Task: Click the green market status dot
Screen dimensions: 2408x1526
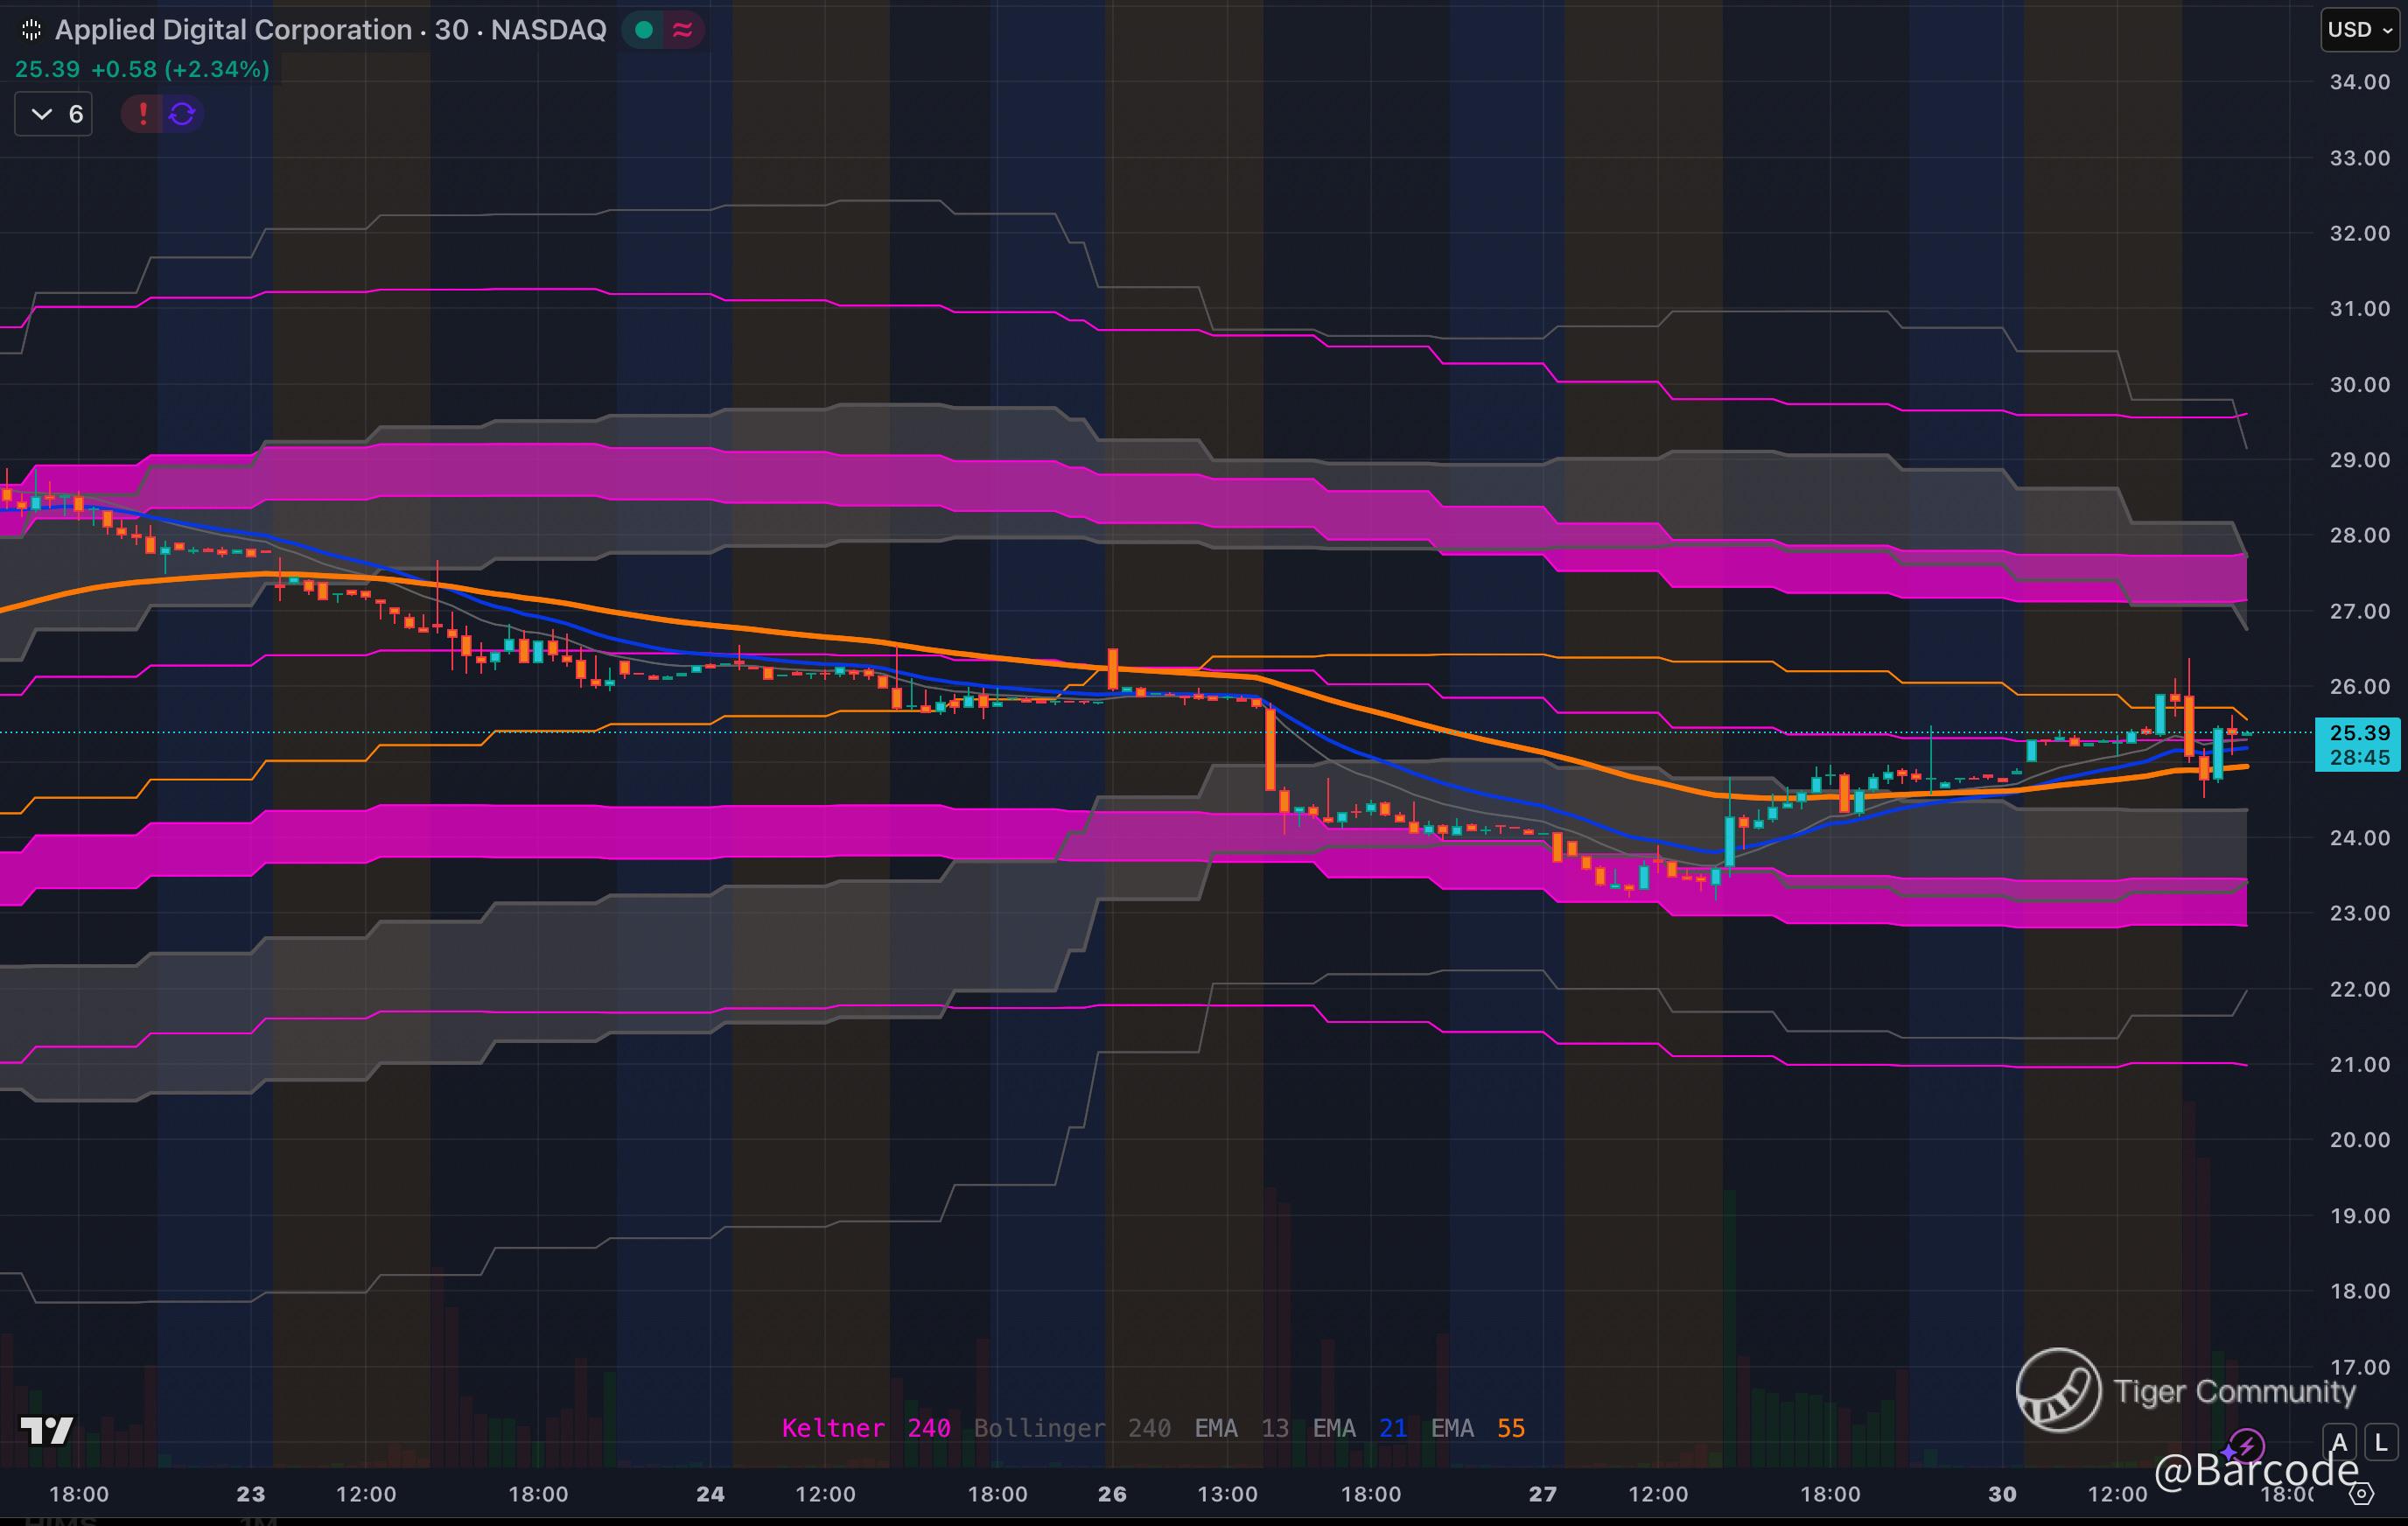Action: [644, 30]
